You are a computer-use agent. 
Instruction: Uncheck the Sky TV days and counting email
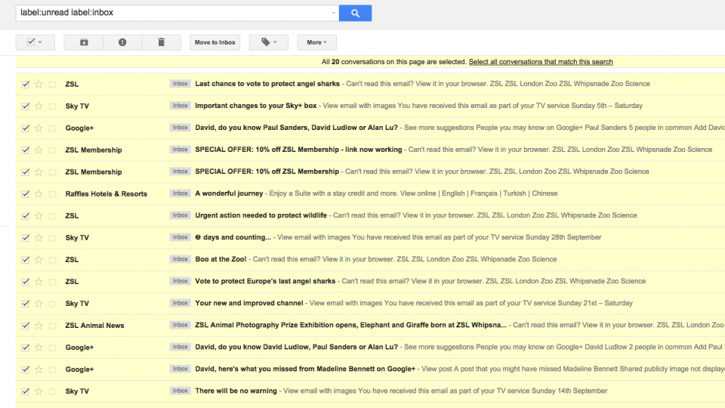[26, 238]
